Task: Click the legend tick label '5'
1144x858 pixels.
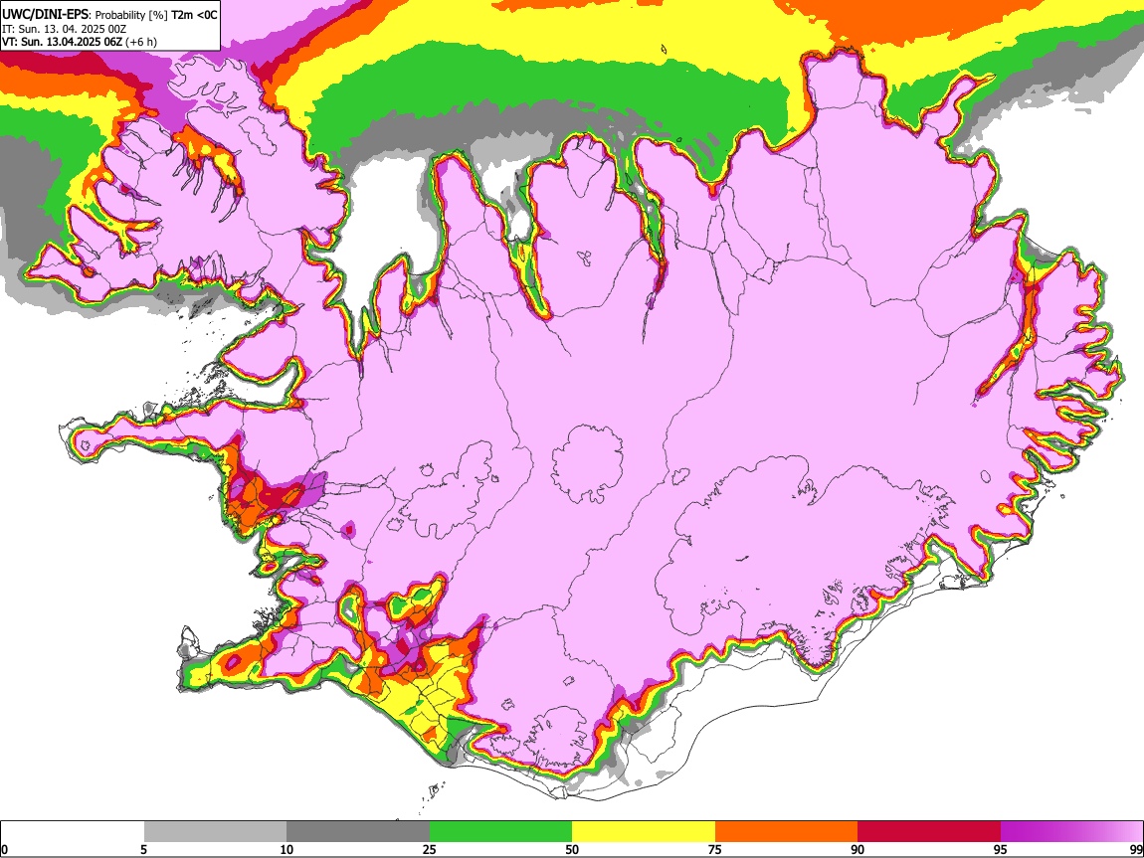Action: pyautogui.click(x=143, y=850)
